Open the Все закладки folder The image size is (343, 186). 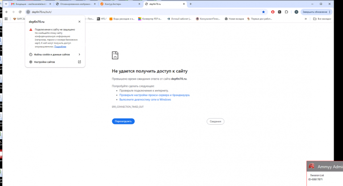322,19
